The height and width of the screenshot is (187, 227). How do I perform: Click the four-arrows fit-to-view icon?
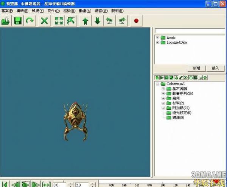[x=59, y=21]
